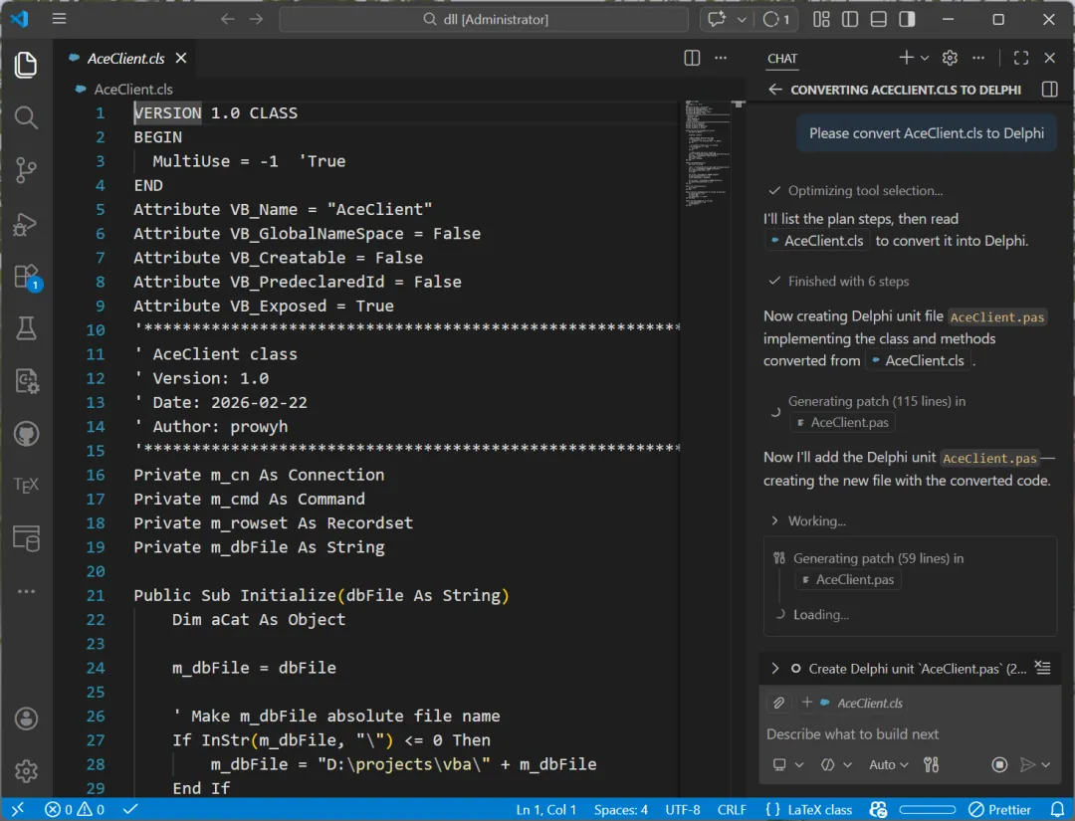Open the agent mode dropdown
This screenshot has height=821, width=1075.
836,764
